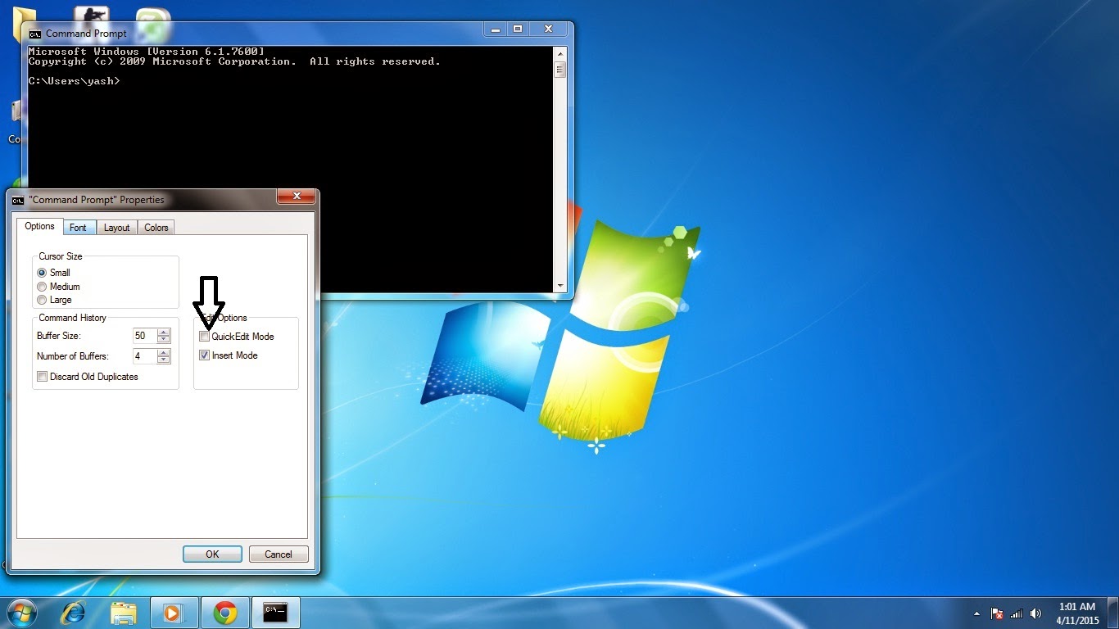Image resolution: width=1119 pixels, height=629 pixels.
Task: Launch Internet Explorer from the taskbar
Action: [x=74, y=613]
